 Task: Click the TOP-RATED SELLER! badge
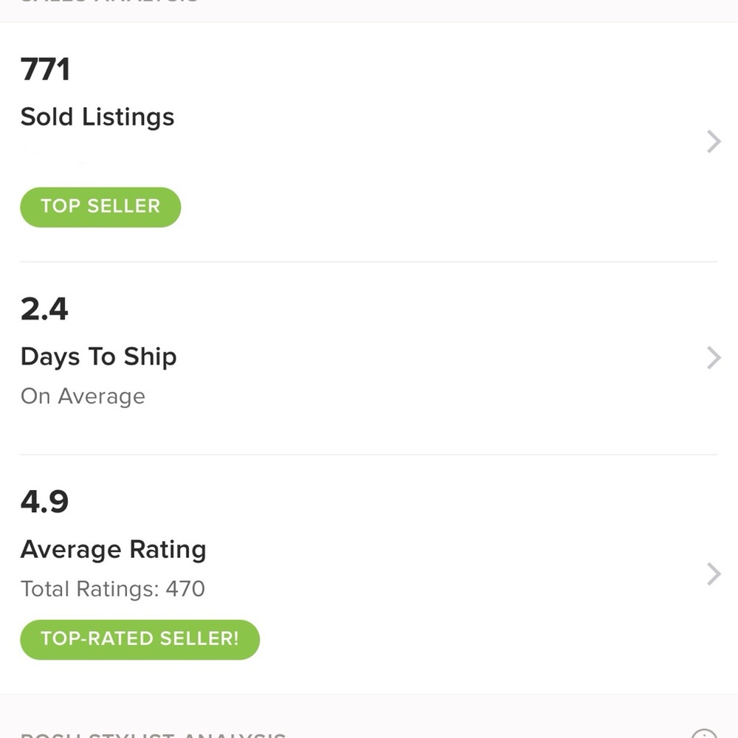(x=139, y=639)
